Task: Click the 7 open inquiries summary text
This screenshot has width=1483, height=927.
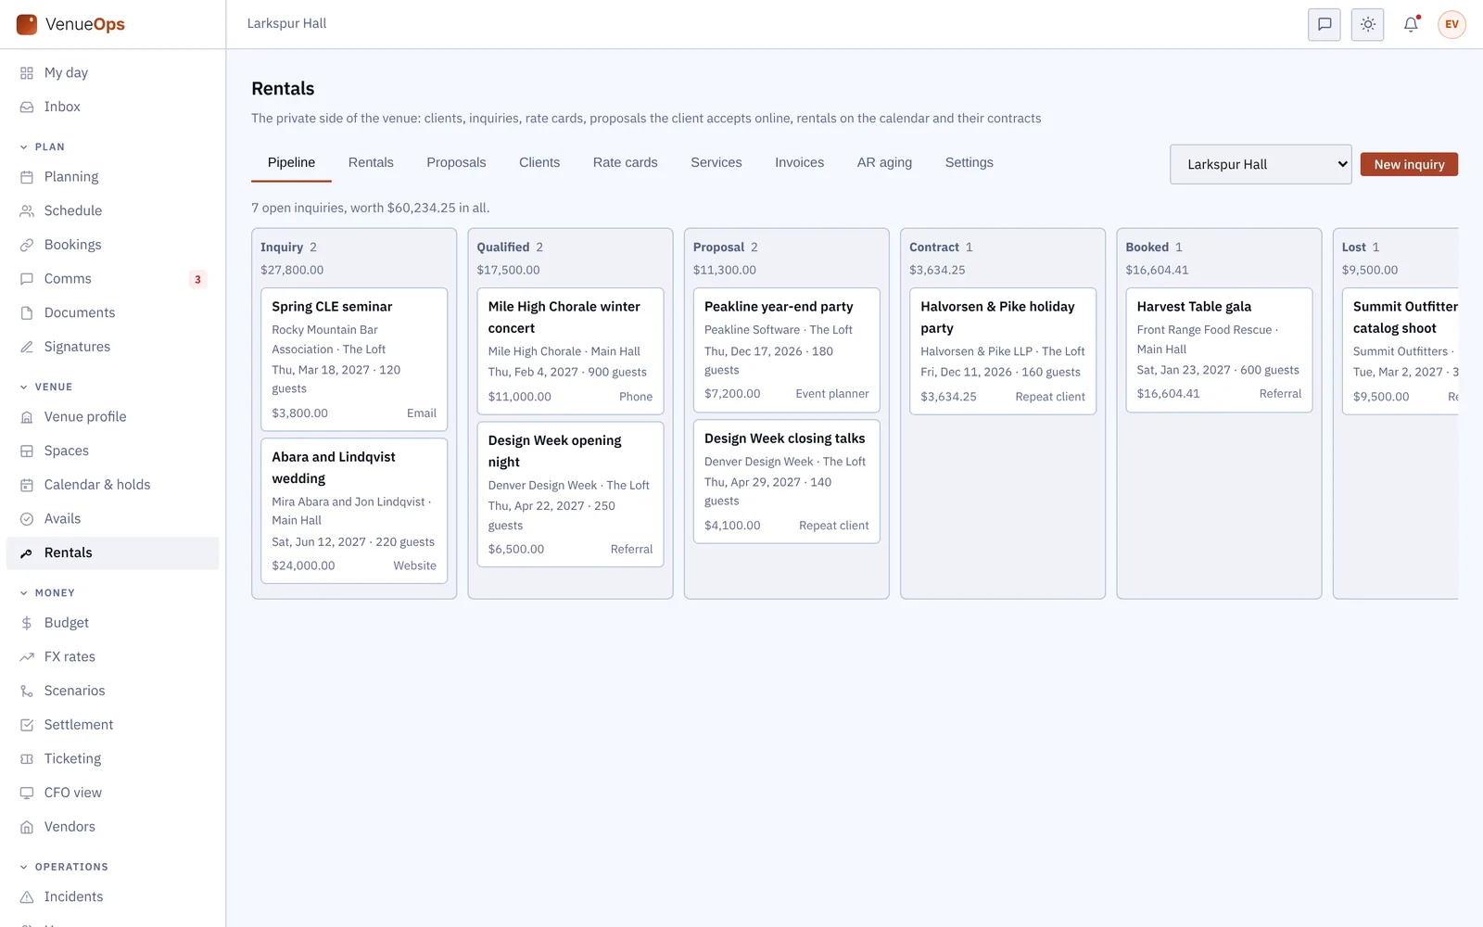Action: (371, 208)
